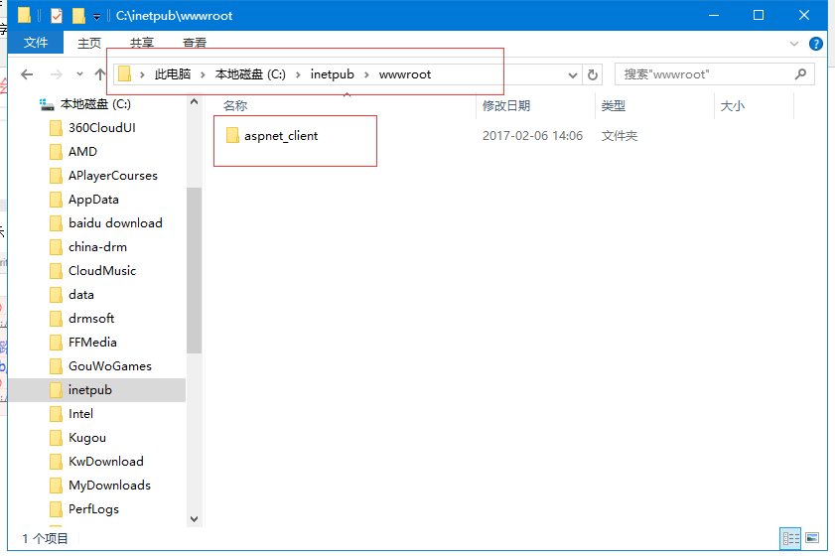Sort by the 修改日期 column header
Image resolution: width=835 pixels, height=558 pixels.
pos(506,106)
